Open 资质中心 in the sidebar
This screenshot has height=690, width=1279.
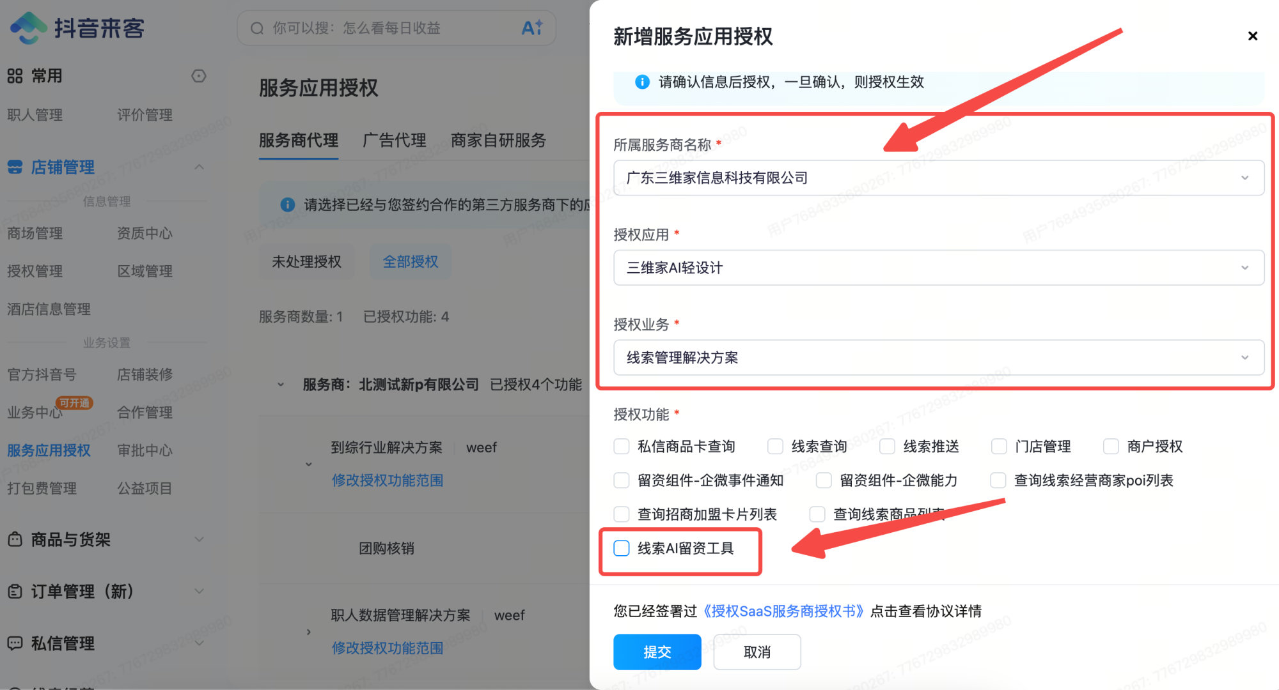tap(145, 233)
